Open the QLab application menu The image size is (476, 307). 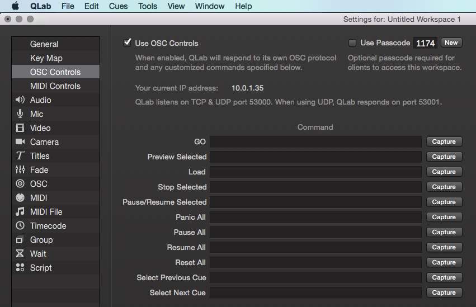(40, 6)
